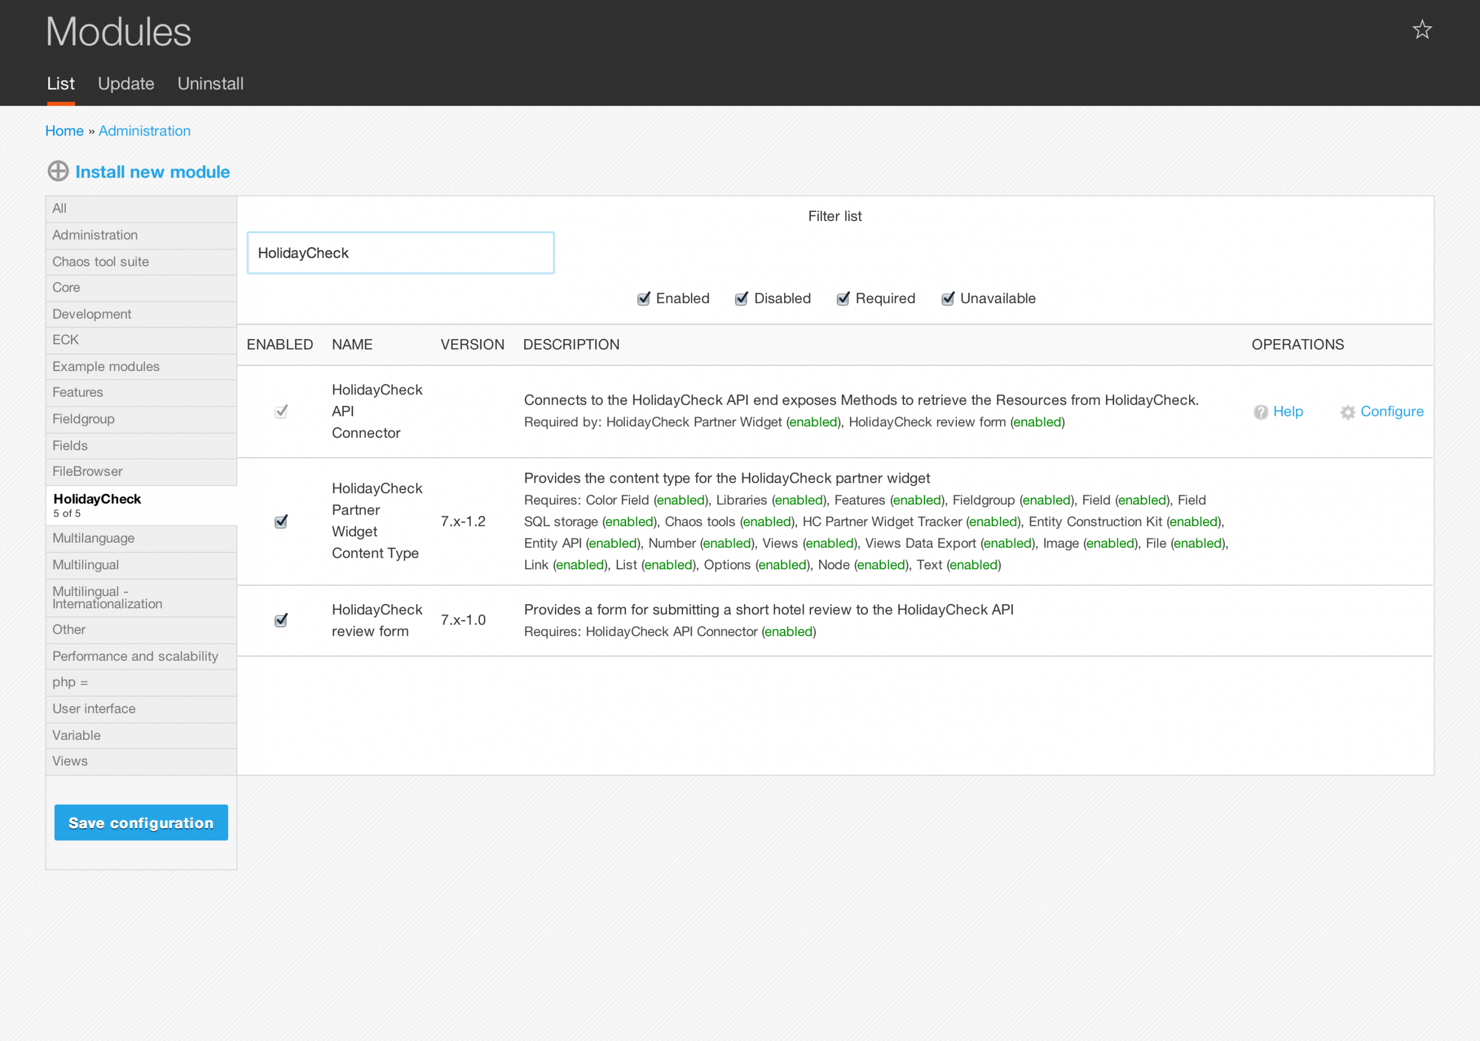Image resolution: width=1480 pixels, height=1041 pixels.
Task: Click the plus icon beside Install new module
Action: 58,172
